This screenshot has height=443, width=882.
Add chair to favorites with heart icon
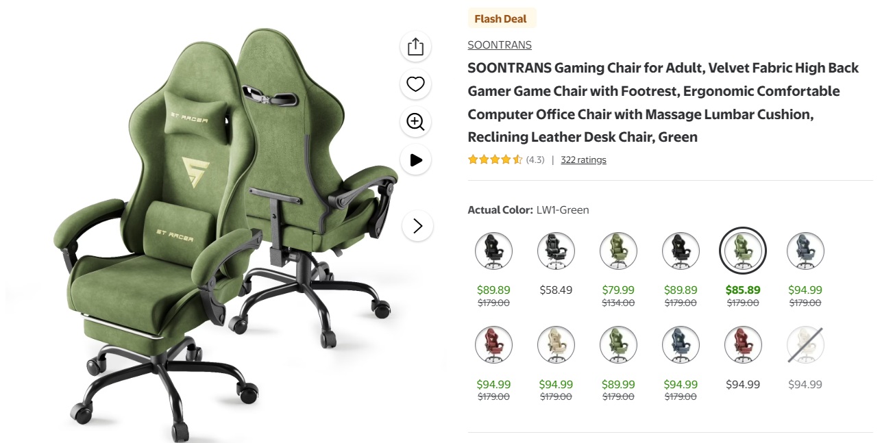416,84
